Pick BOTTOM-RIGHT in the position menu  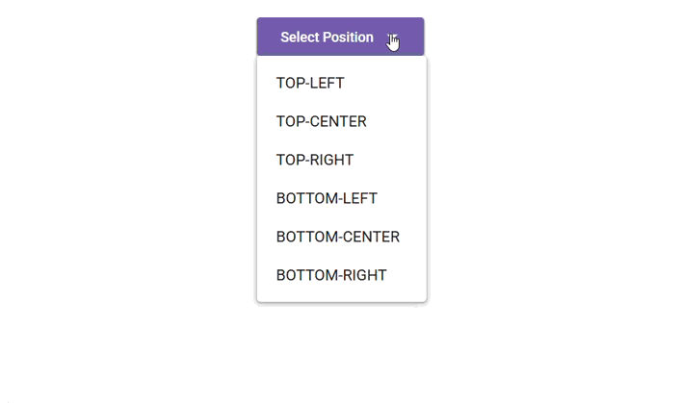[331, 276]
